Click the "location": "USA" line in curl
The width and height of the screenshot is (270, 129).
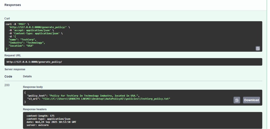click(21, 46)
